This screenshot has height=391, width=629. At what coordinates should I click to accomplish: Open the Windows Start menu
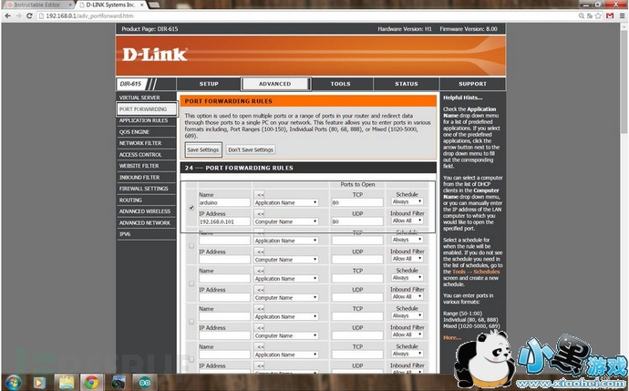(14, 383)
